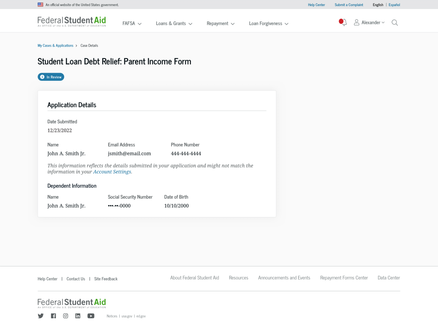The width and height of the screenshot is (438, 328).
Task: Click the Federal Student Aid header logo
Action: (72, 21)
